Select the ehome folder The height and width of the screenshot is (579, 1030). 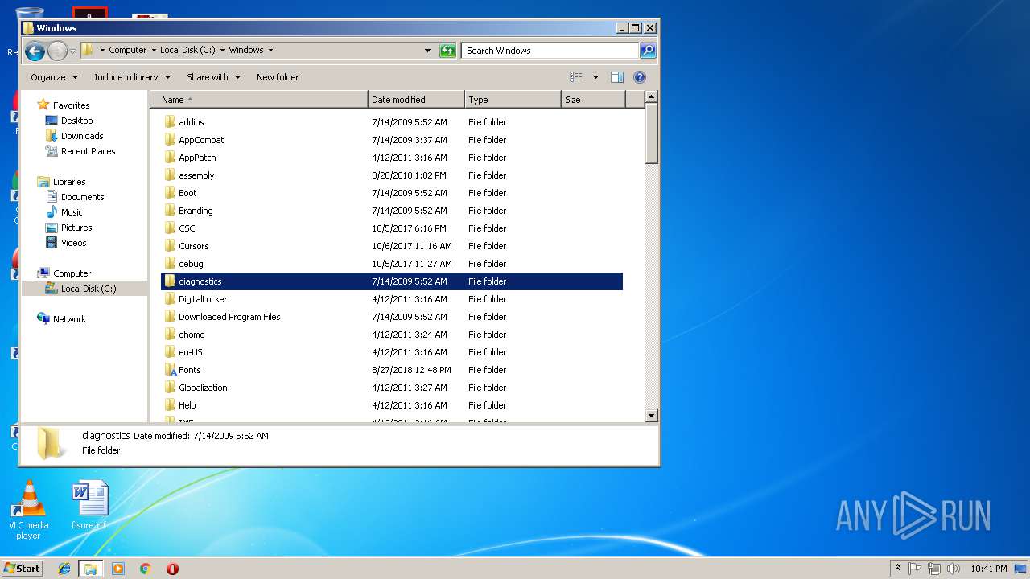click(192, 335)
